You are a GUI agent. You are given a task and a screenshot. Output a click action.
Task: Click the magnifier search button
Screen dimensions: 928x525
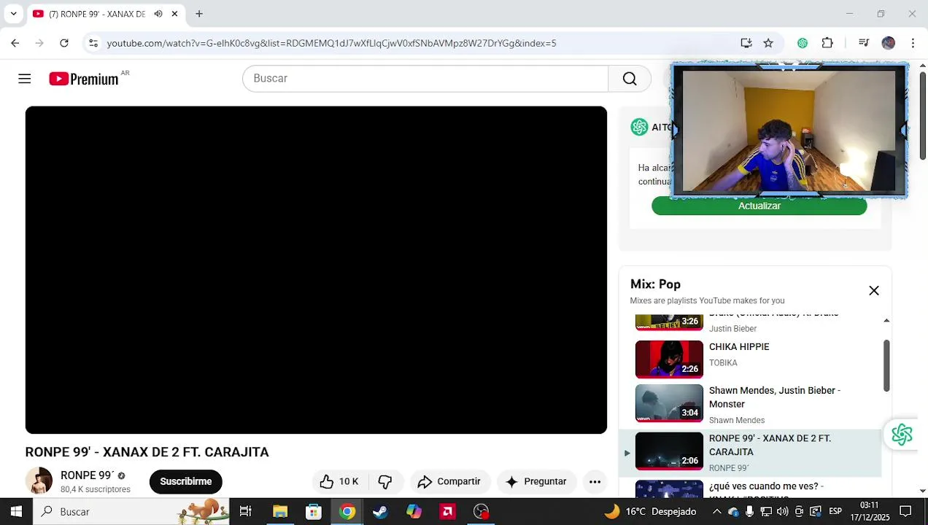[630, 79]
